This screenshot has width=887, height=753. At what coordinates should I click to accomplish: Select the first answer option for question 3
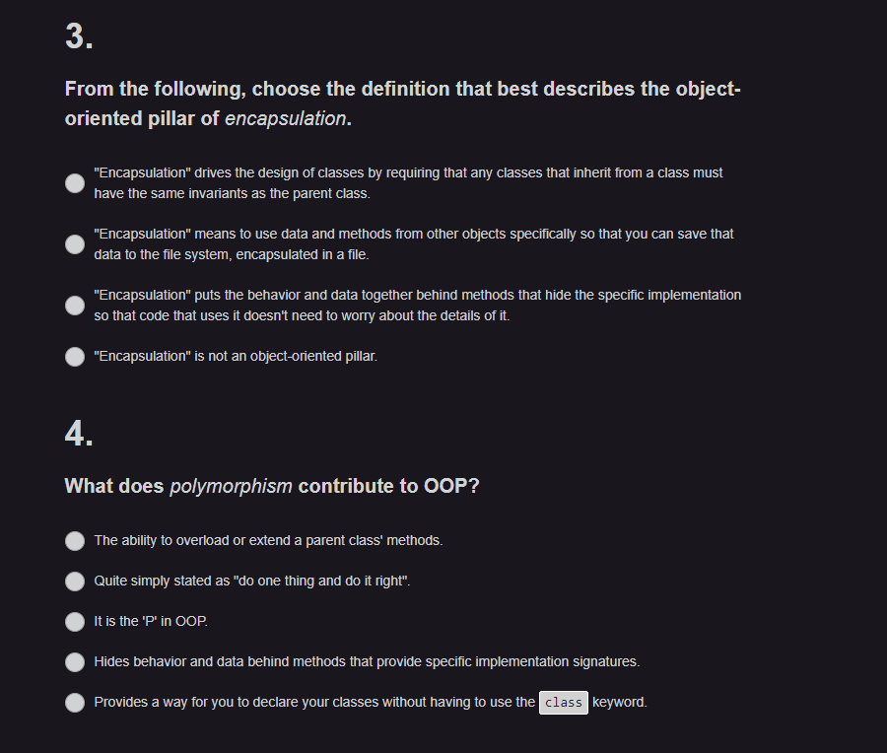pos(74,182)
